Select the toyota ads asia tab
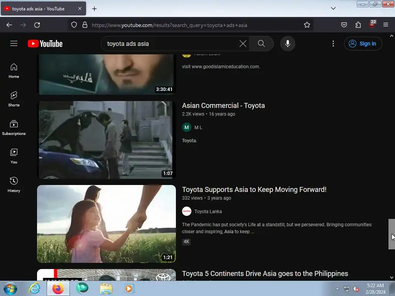Image resolution: width=395 pixels, height=296 pixels. pyautogui.click(x=43, y=8)
